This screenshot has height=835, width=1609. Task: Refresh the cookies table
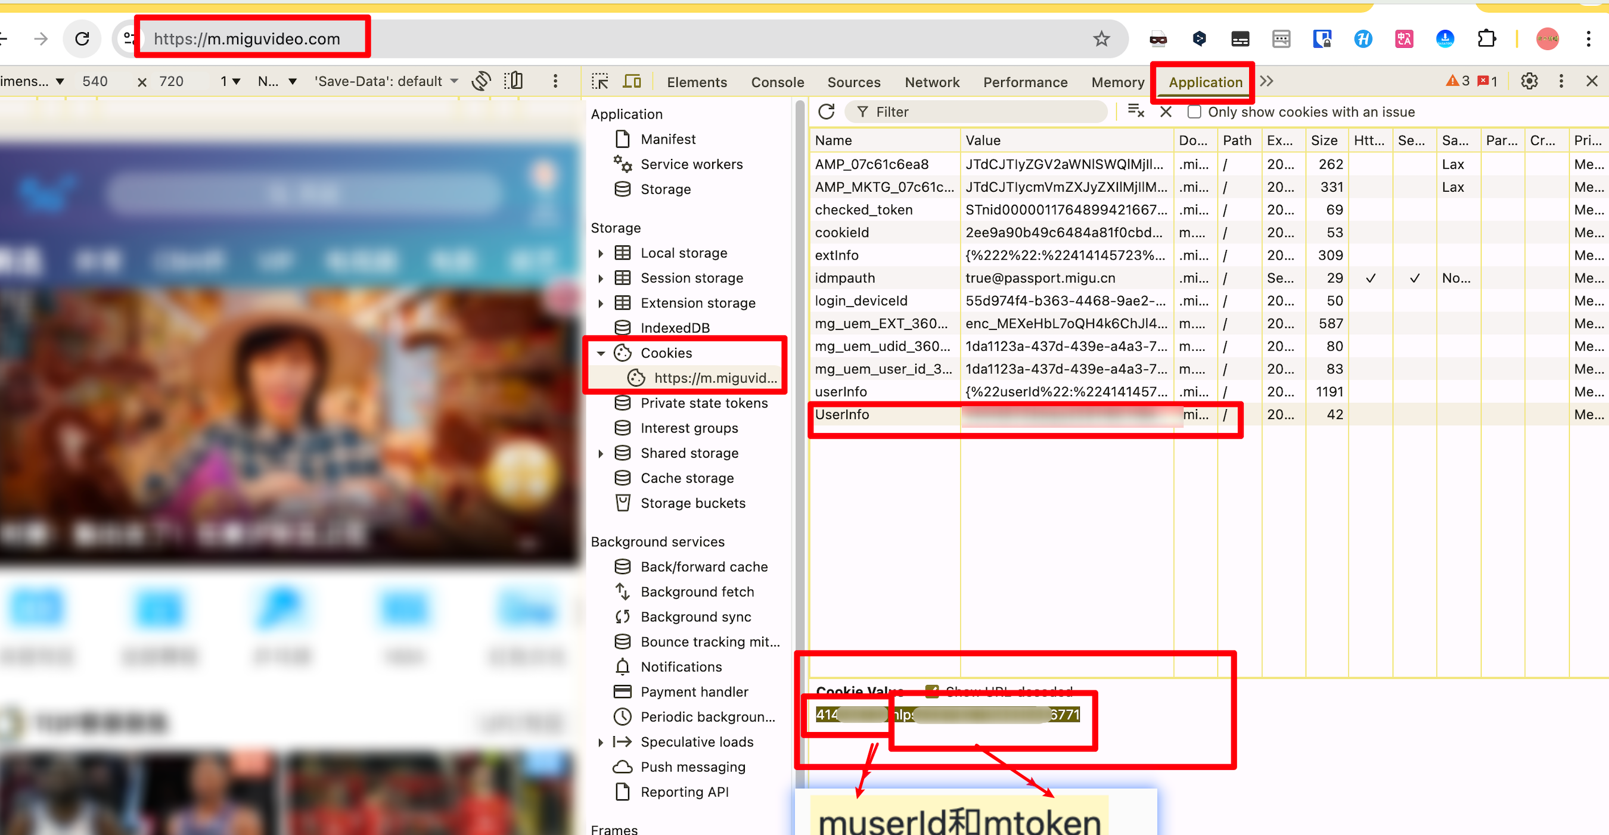827,112
